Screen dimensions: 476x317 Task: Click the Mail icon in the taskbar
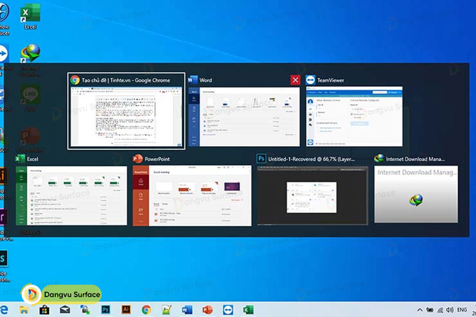[65, 309]
